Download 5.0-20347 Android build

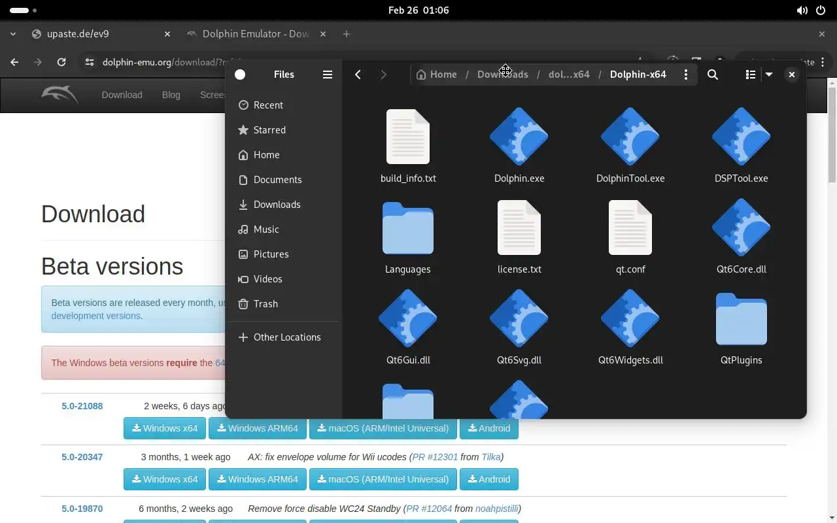click(489, 479)
